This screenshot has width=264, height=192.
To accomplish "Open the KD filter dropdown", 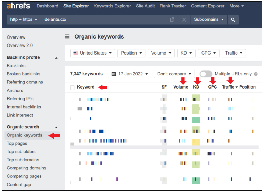I will click(186, 53).
